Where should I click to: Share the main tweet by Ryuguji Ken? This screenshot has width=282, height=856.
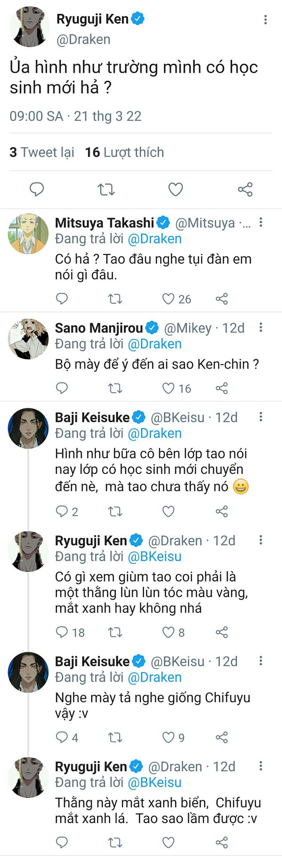(245, 189)
